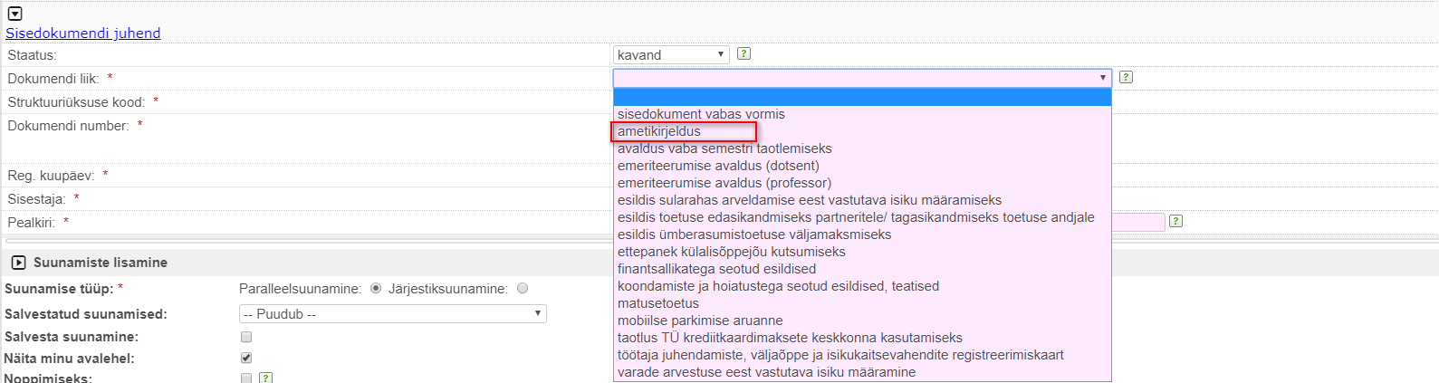
Task: Select the Järjestiksuunamine radio button
Action: (523, 288)
